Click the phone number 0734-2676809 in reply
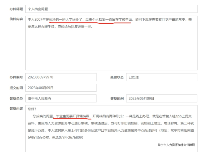203x152 pixels. 71,138
